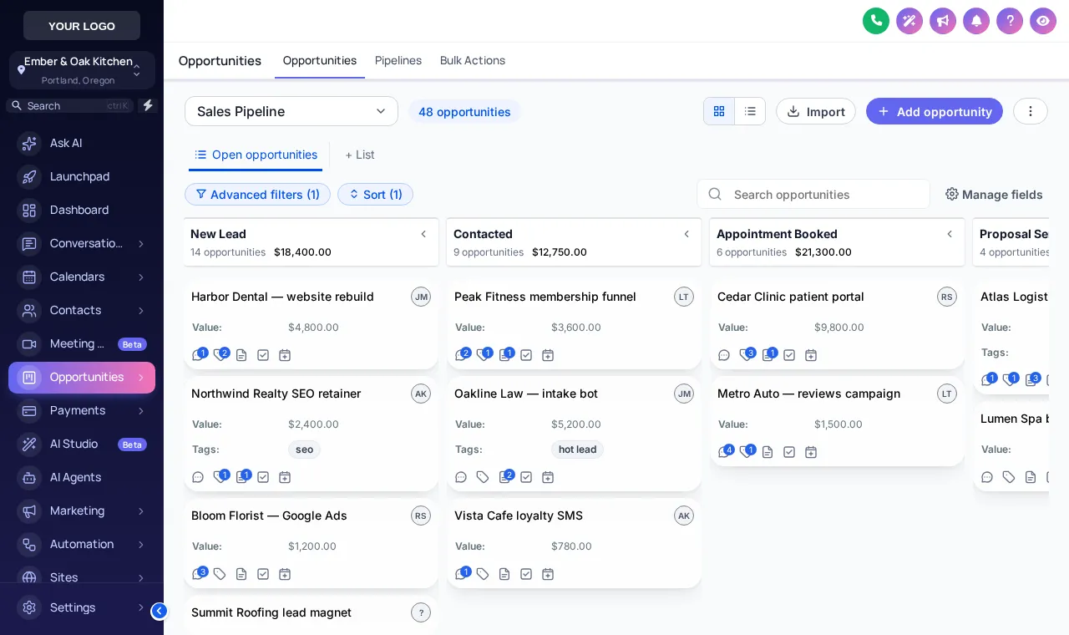Open notes icon on Bloom Florist card
The image size is (1069, 635).
click(x=241, y=574)
